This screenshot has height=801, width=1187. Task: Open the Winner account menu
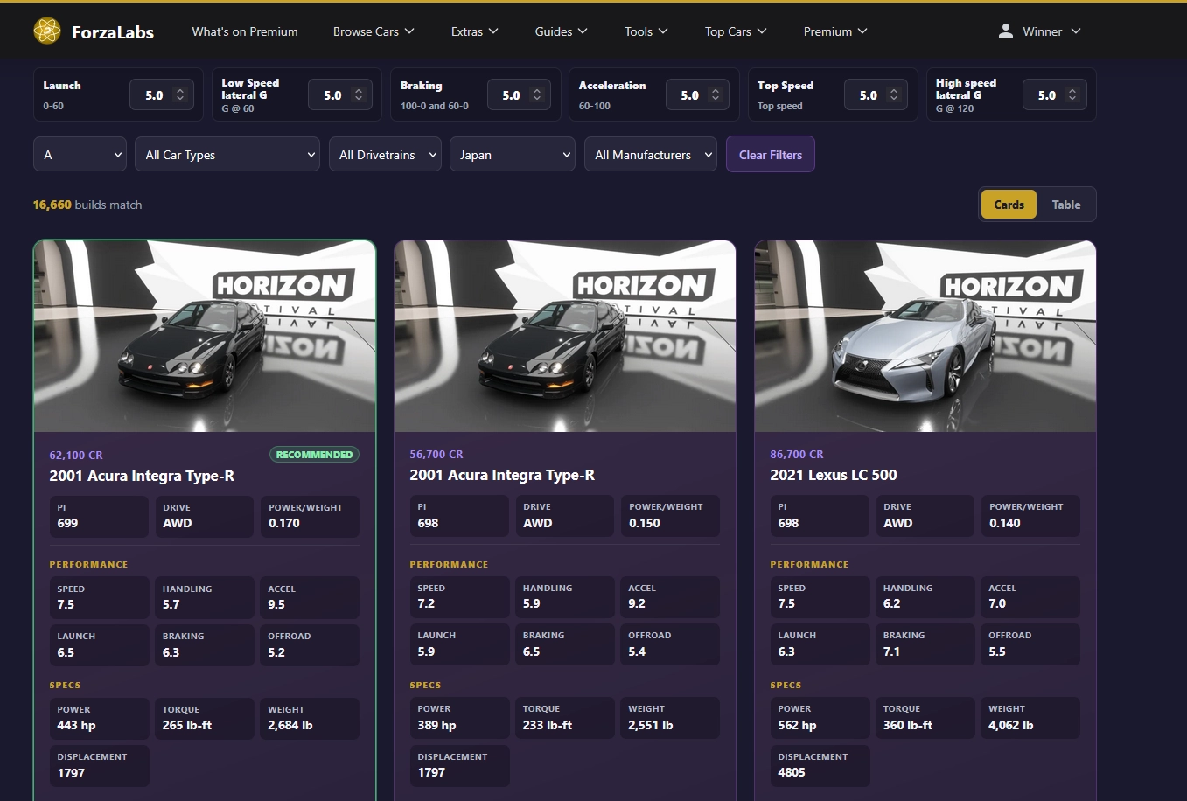[1040, 31]
